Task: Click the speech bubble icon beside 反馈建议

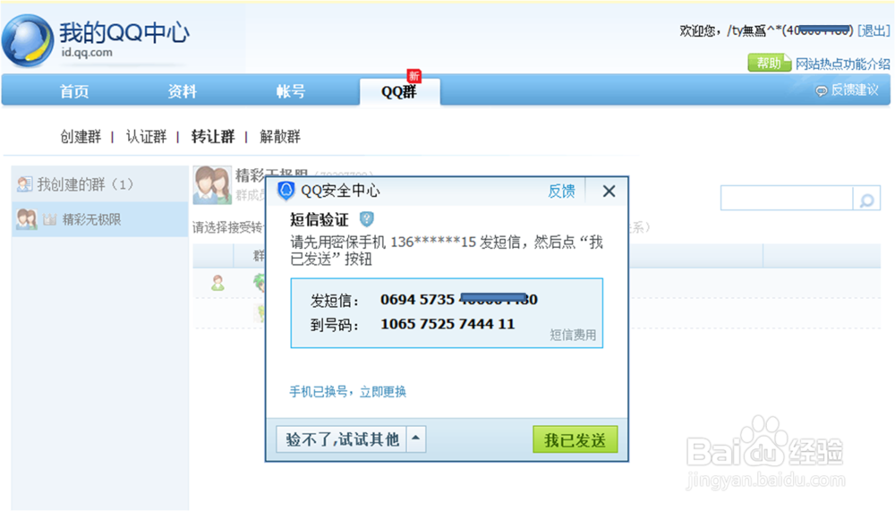Action: click(x=821, y=90)
